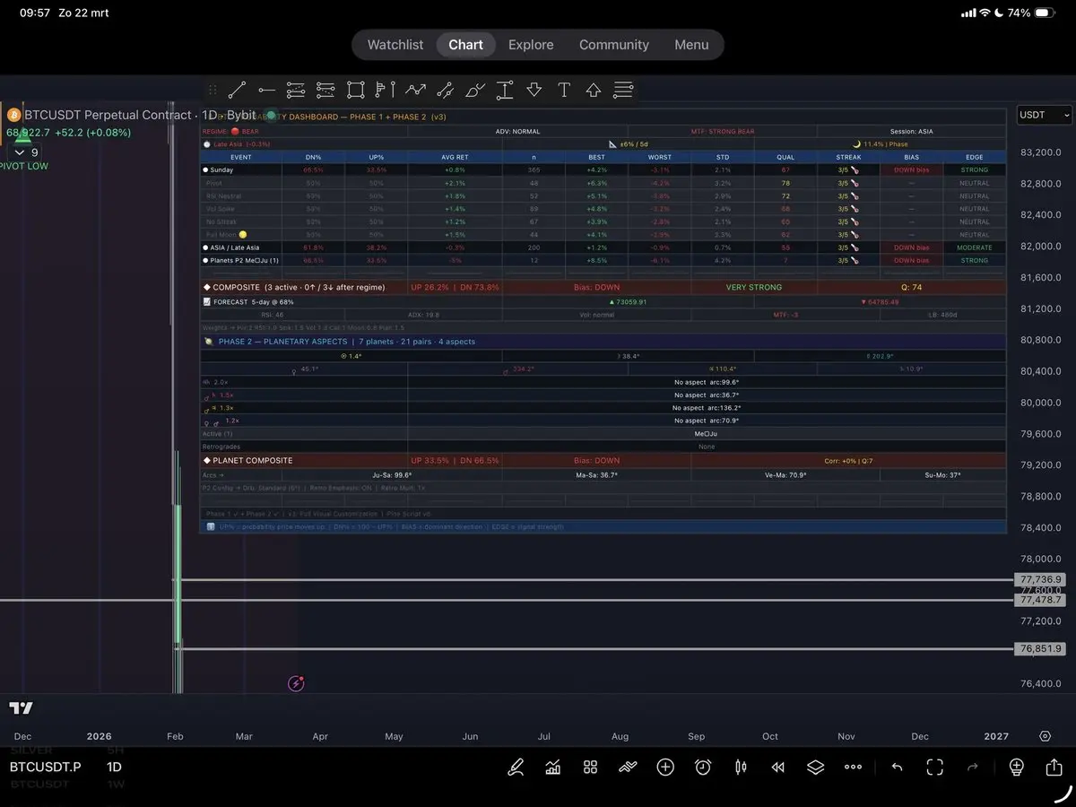This screenshot has width=1076, height=807.
Task: Open the indicators menu in bottom toolbar
Action: [x=553, y=767]
